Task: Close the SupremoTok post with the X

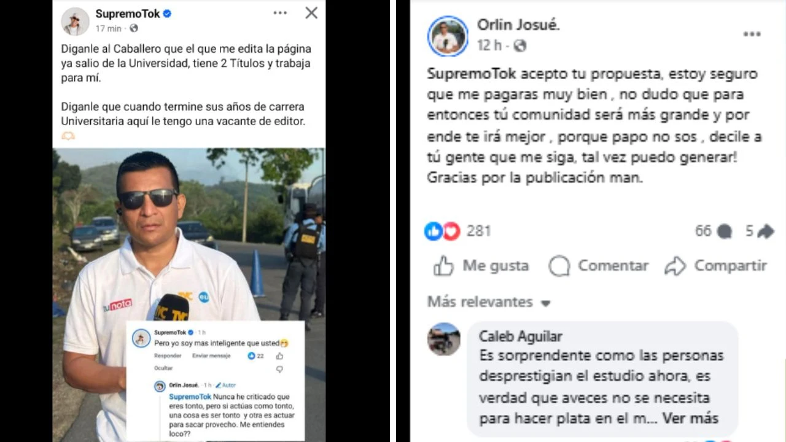Action: coord(311,13)
